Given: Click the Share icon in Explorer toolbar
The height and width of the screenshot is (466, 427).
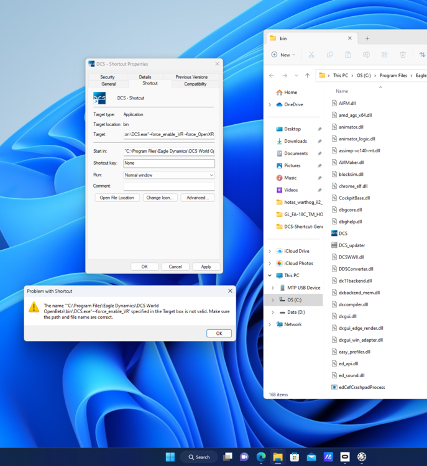Looking at the screenshot, I should point(385,55).
